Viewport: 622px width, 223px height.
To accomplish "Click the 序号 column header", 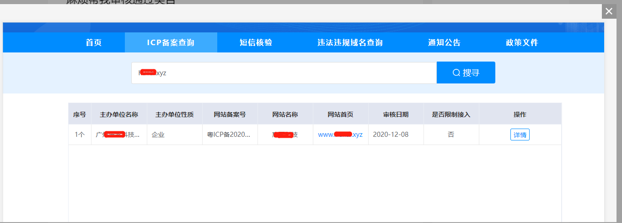I will (80, 114).
